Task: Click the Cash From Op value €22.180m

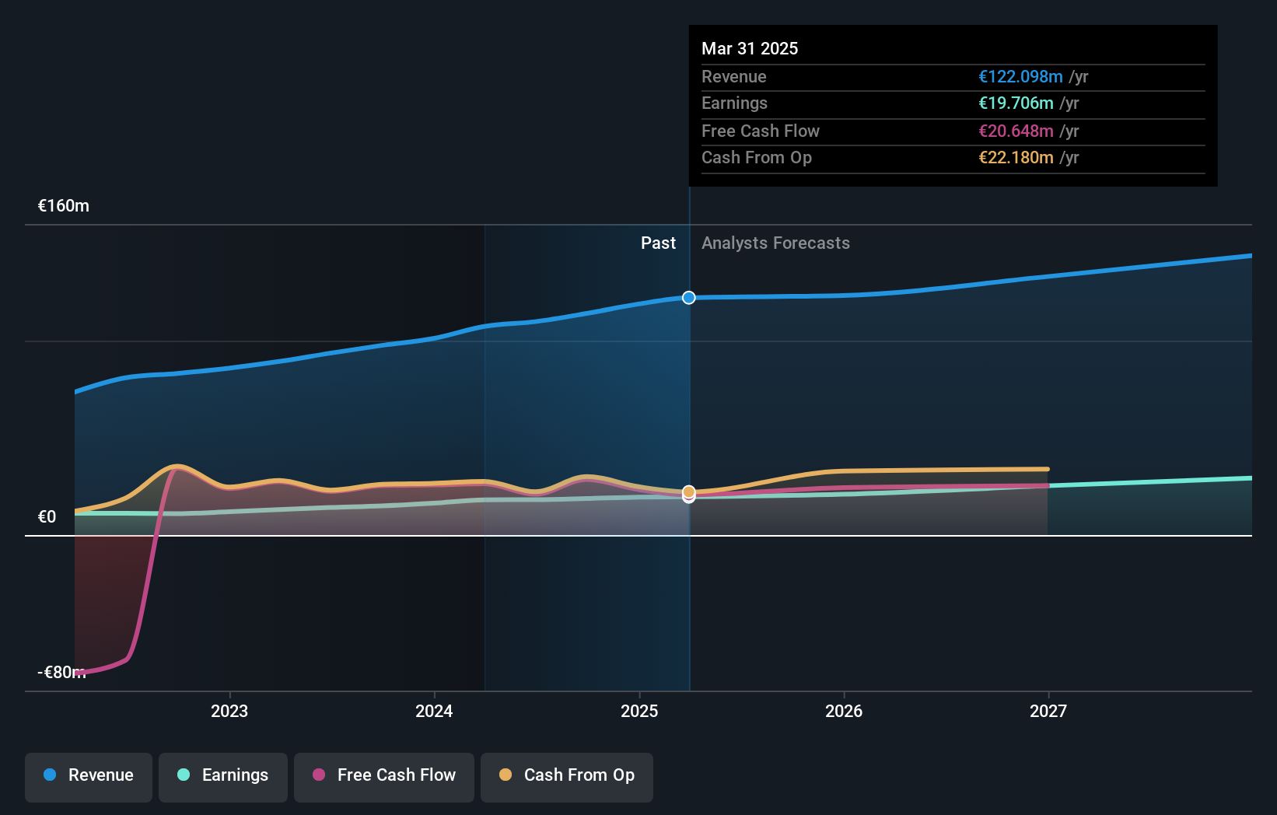Action: pyautogui.click(x=1016, y=158)
